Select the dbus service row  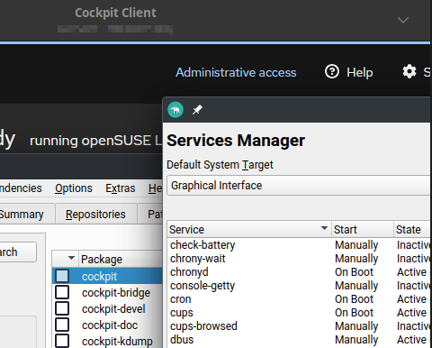(x=299, y=340)
